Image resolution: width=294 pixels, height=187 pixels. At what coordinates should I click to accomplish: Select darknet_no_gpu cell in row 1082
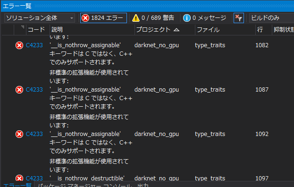(x=157, y=45)
